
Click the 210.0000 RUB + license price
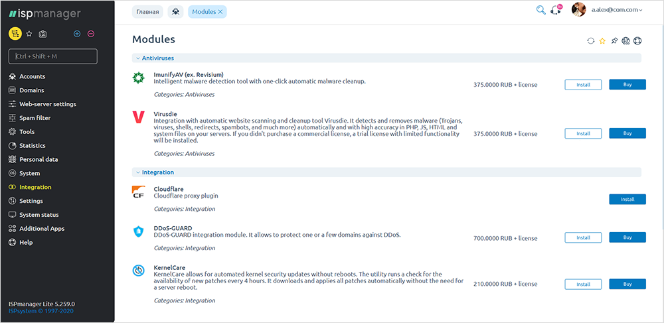(x=505, y=284)
